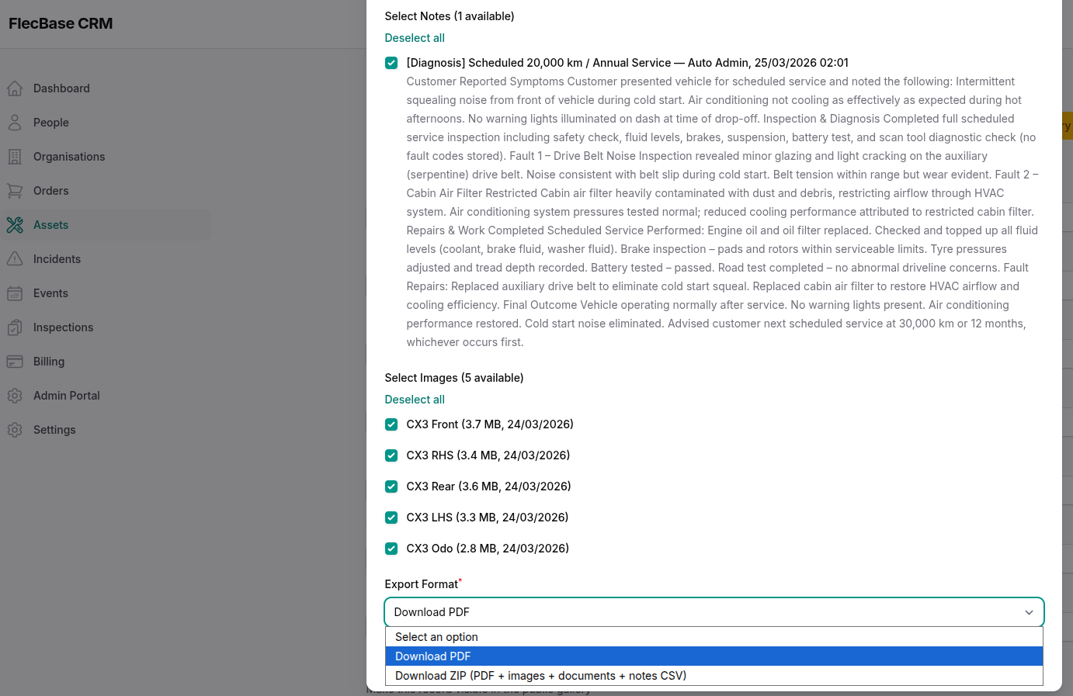Screen dimensions: 1073x696
Task: Open the Inspections clipboard icon
Action: 14,327
